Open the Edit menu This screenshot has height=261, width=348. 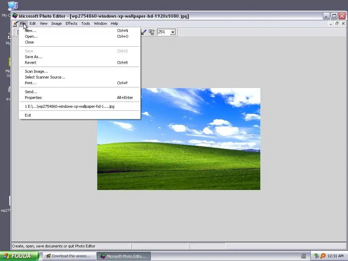pos(33,23)
